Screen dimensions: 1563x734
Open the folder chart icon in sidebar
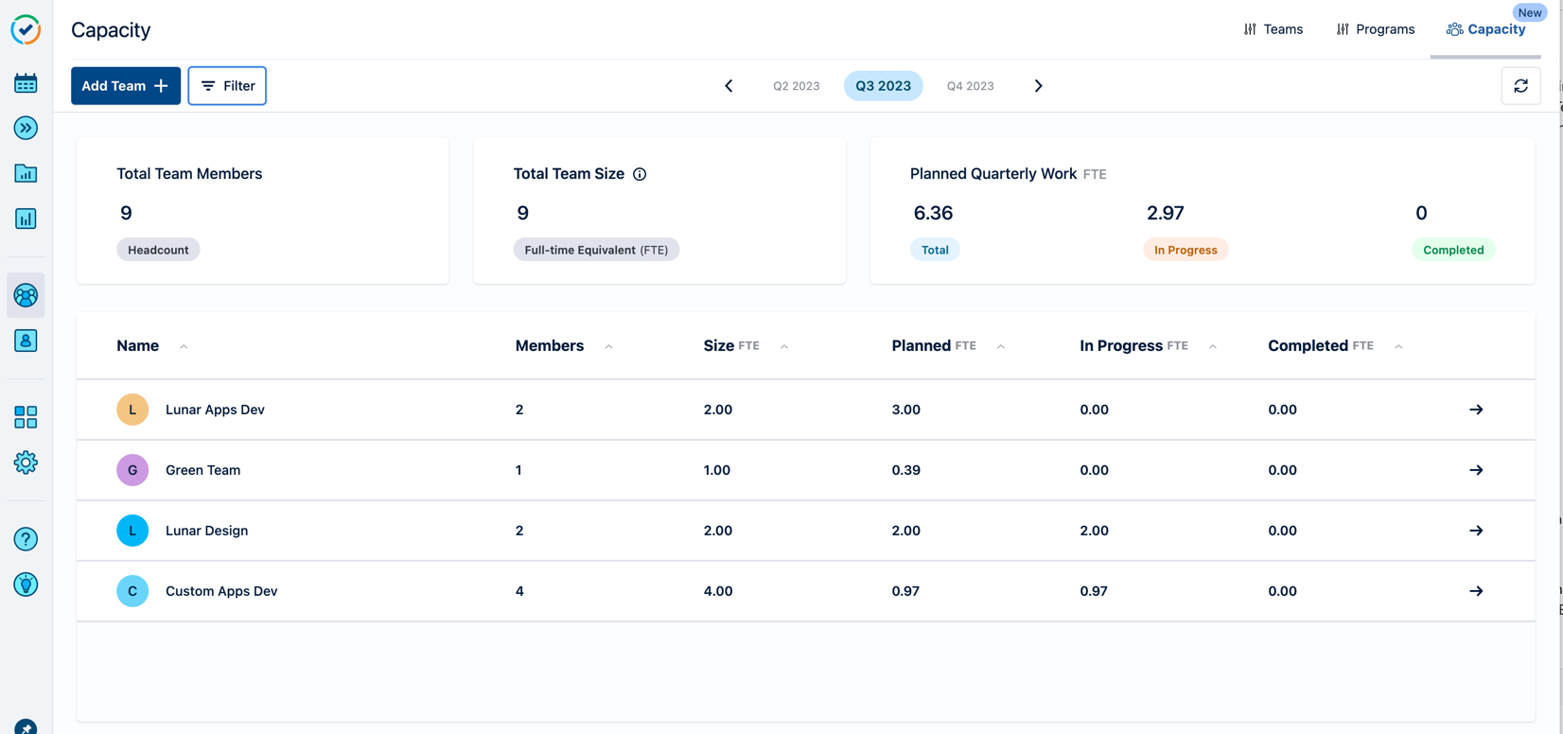click(26, 173)
